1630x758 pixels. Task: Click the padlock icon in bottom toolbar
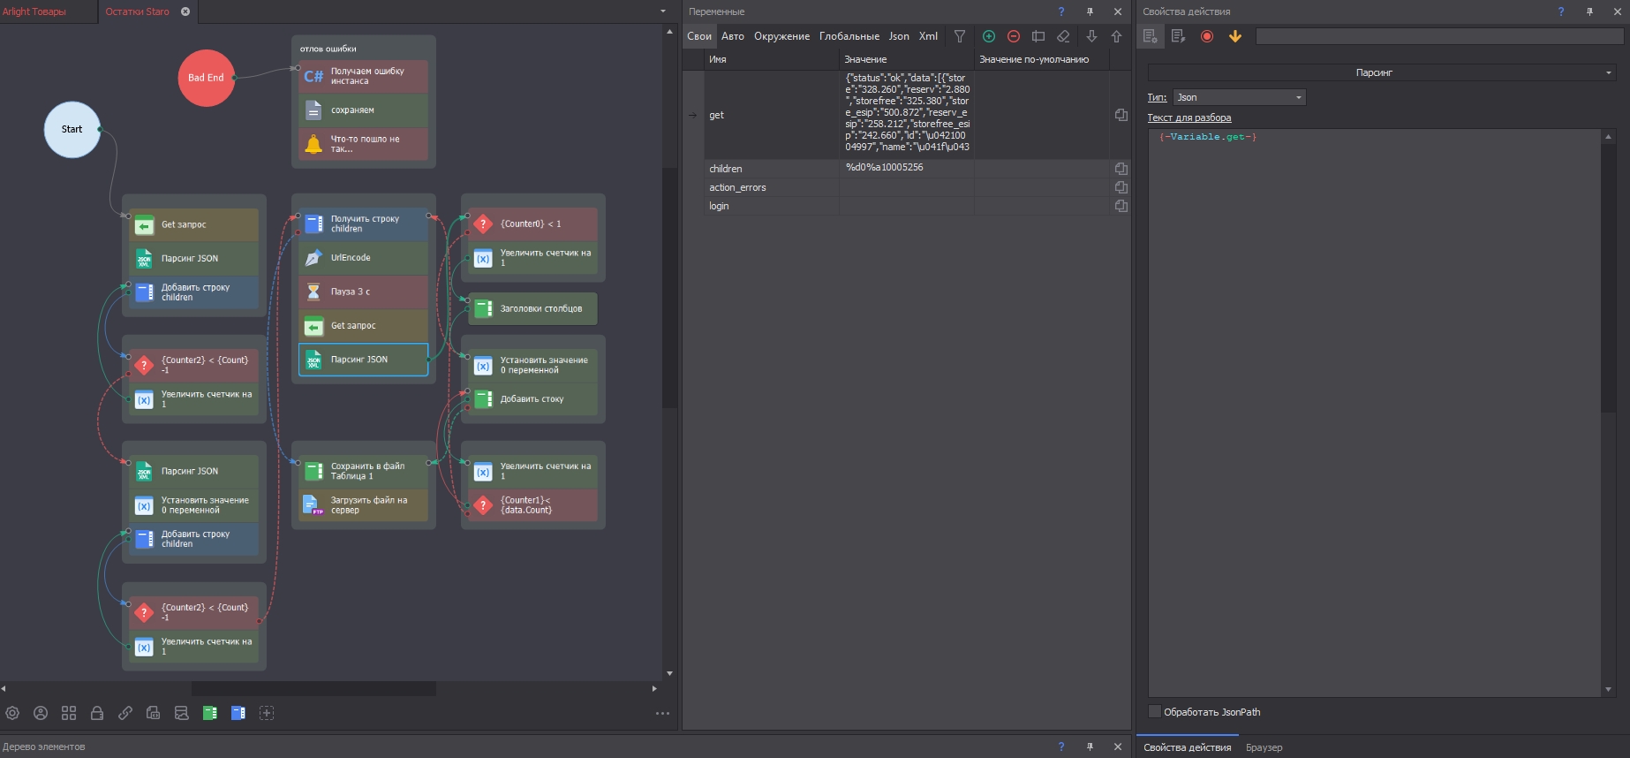(97, 713)
